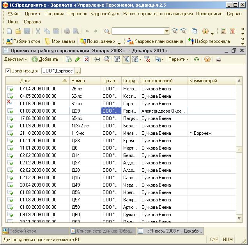Viewport: 248px width, 245px height.
Task: Click the organization selection ellipsis button
Action: click(x=78, y=71)
